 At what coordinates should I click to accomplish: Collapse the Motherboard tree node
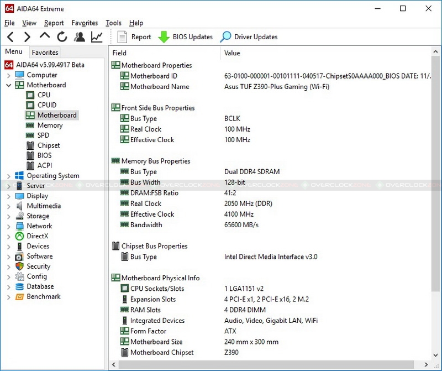(x=8, y=85)
